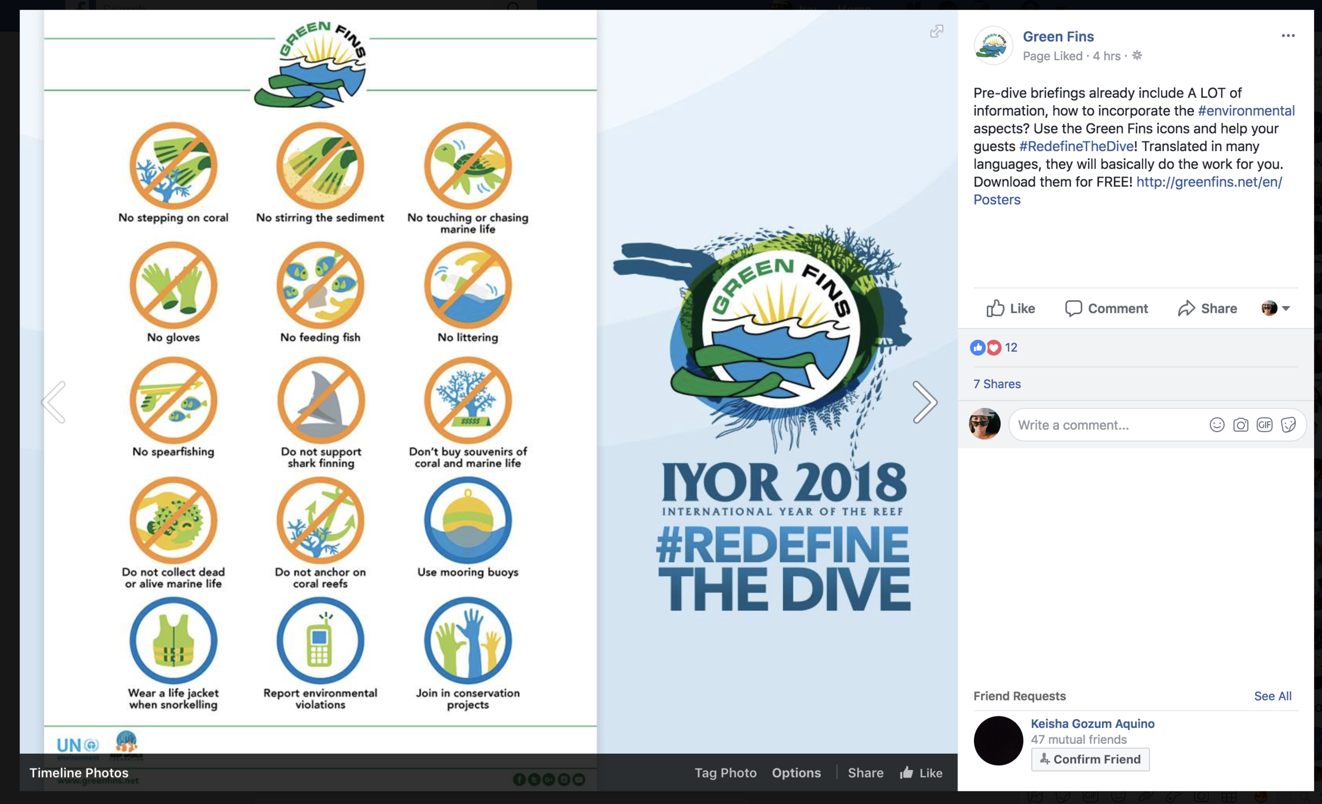This screenshot has height=804, width=1322.
Task: Click Like in the photo bottom bar
Action: [x=921, y=772]
